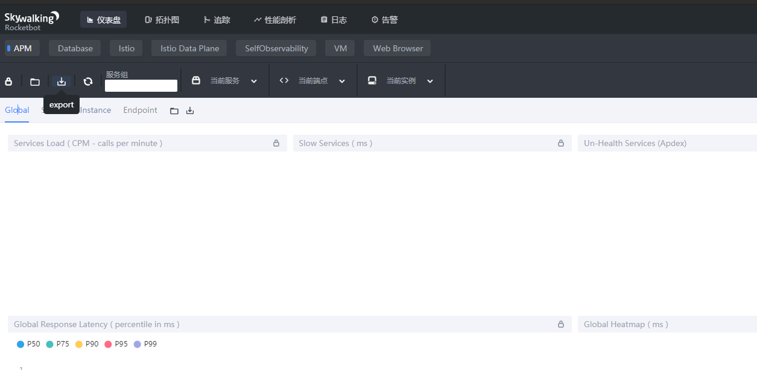The image size is (757, 370).
Task: Click the 当前服务 service icon
Action: click(196, 80)
